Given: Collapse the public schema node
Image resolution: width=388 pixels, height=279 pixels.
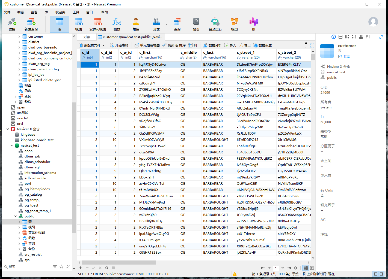Looking at the screenshot, I should pos(15,216).
